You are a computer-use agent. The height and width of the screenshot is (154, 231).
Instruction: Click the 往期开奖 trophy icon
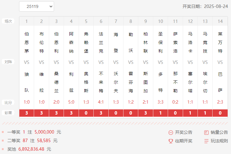(170, 141)
